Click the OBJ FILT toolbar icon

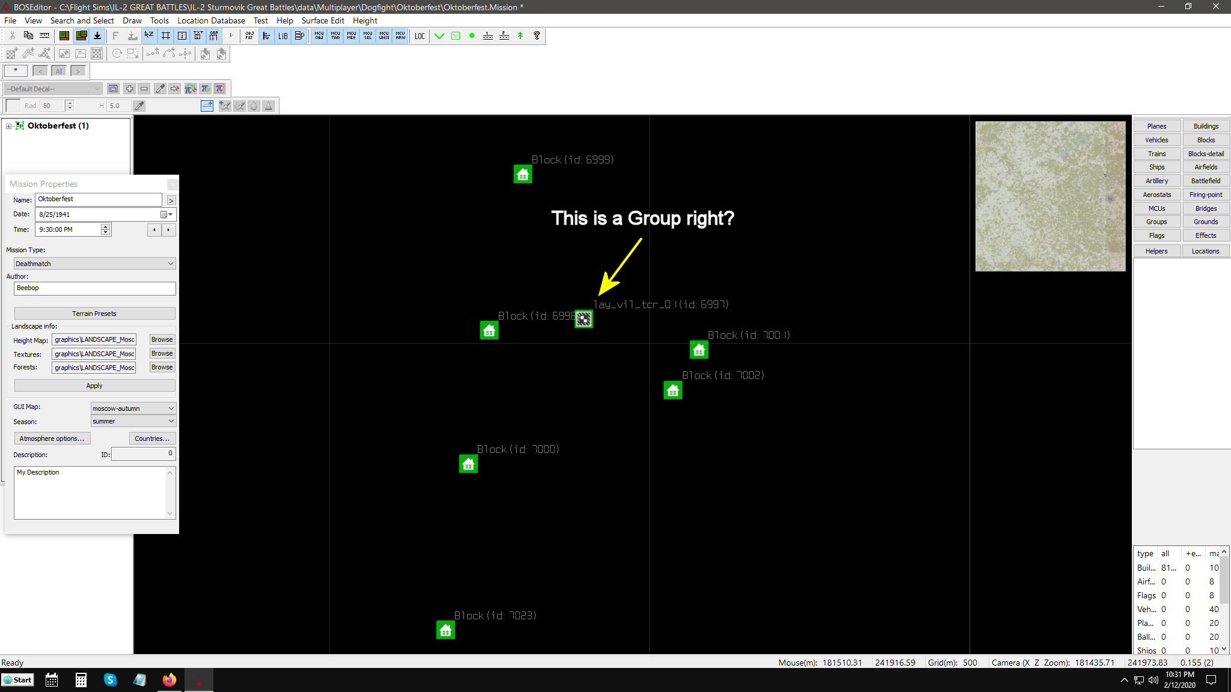coord(249,36)
